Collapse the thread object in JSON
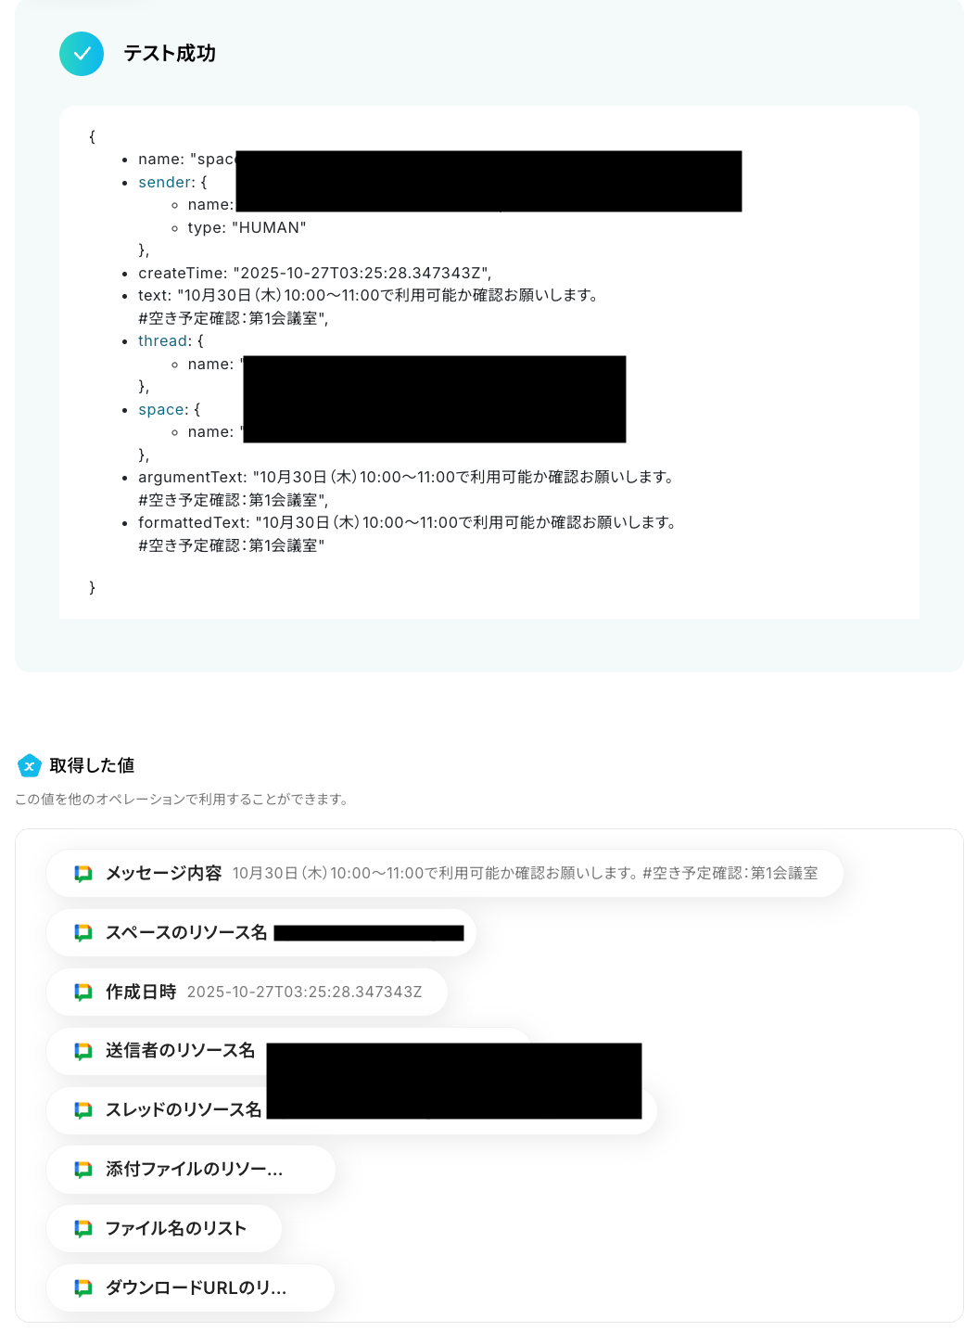Viewport: 977px width, 1332px height. [x=164, y=341]
